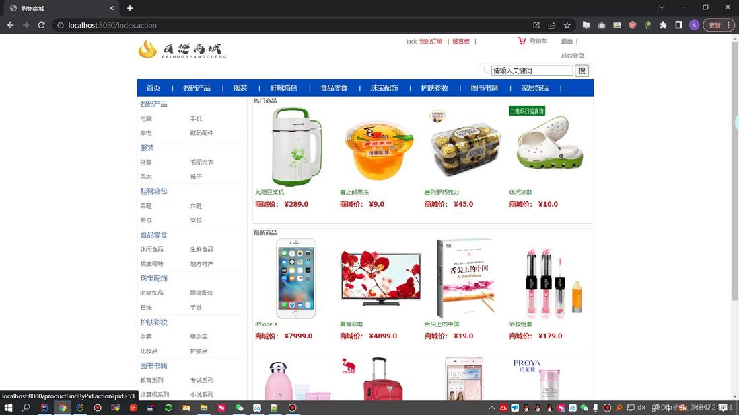Select 图书书籍 in navigation bar
This screenshot has width=739, height=415.
coord(484,88)
